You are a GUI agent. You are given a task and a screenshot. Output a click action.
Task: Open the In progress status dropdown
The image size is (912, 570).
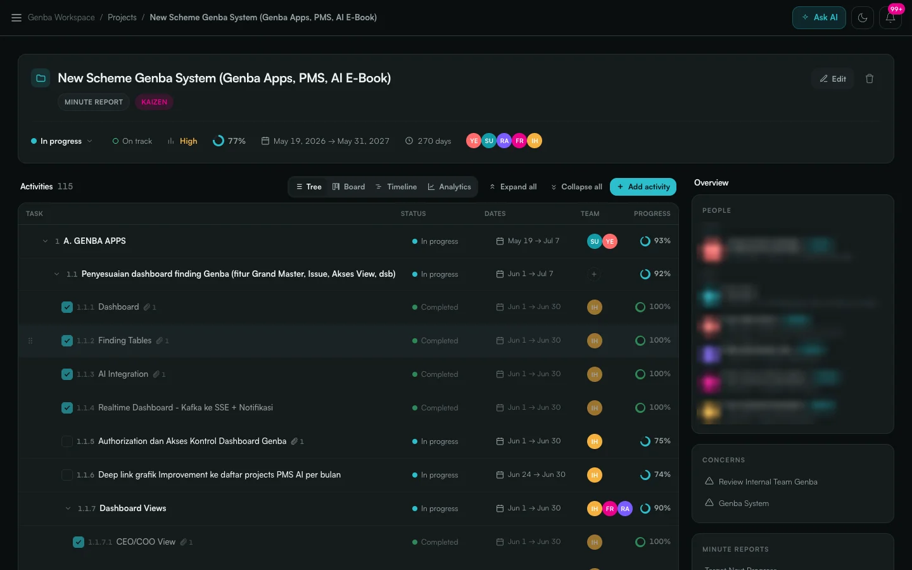point(61,141)
